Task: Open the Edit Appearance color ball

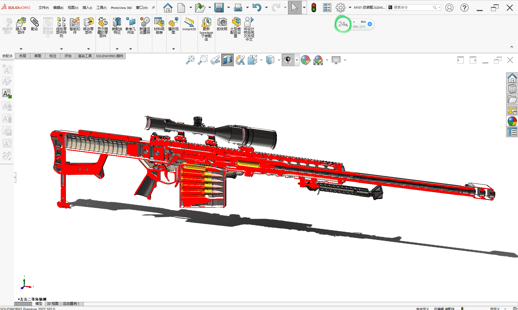Action: pyautogui.click(x=305, y=60)
